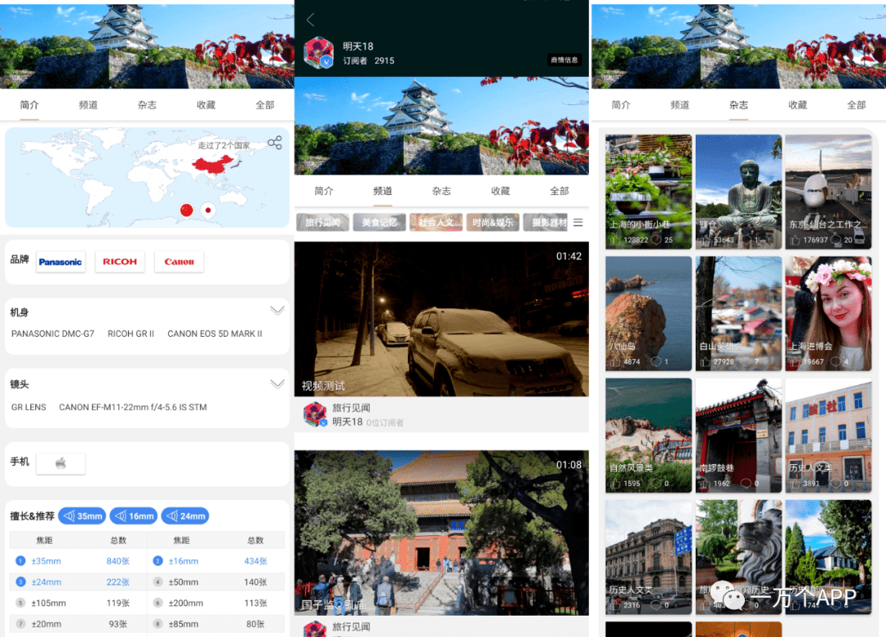Select the RICOH brand logo

pos(120,262)
